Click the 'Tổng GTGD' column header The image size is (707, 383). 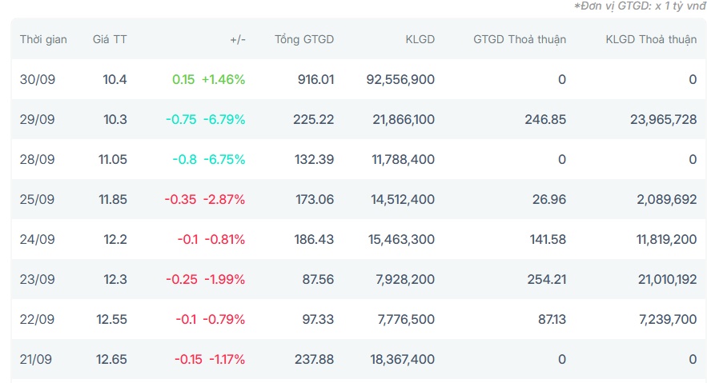tap(304, 40)
